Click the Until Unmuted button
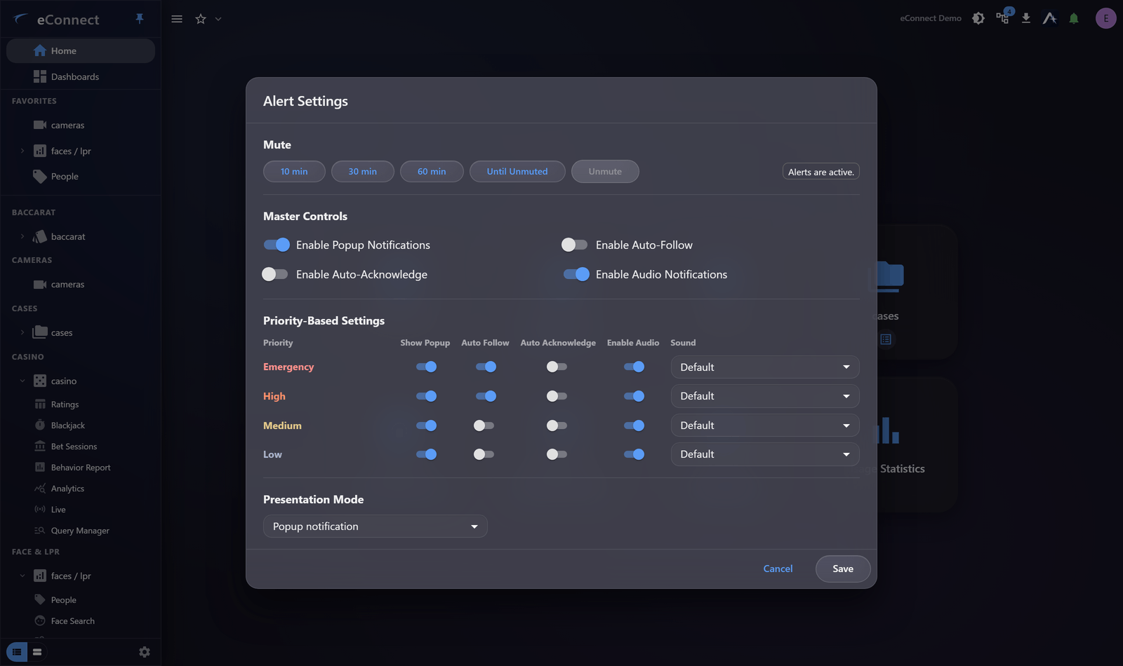1123x666 pixels. click(517, 172)
